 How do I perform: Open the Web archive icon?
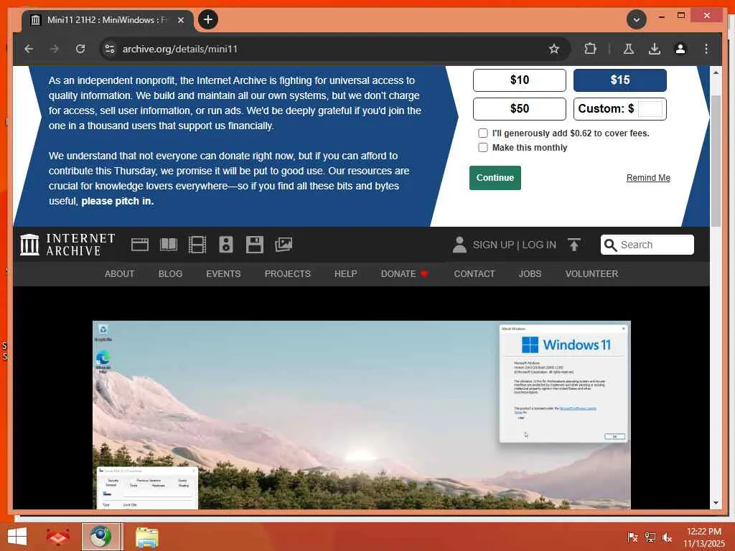(140, 245)
